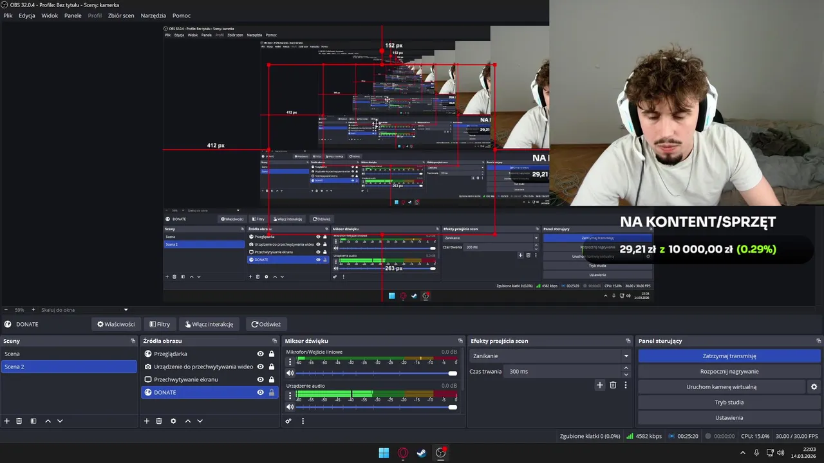Open the Pomoc menu
The height and width of the screenshot is (463, 824).
tap(182, 15)
